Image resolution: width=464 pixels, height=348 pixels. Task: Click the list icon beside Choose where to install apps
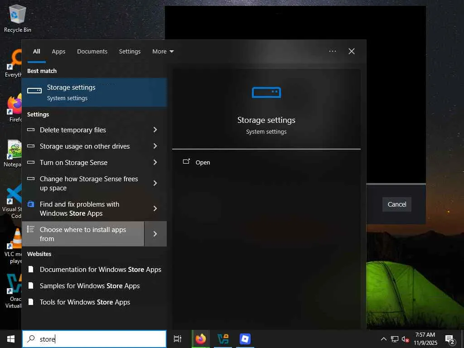click(x=31, y=229)
